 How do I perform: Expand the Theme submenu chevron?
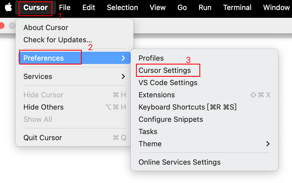[268, 144]
